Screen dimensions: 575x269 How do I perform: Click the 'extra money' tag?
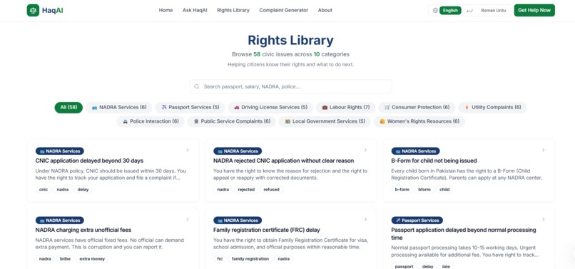(x=92, y=259)
